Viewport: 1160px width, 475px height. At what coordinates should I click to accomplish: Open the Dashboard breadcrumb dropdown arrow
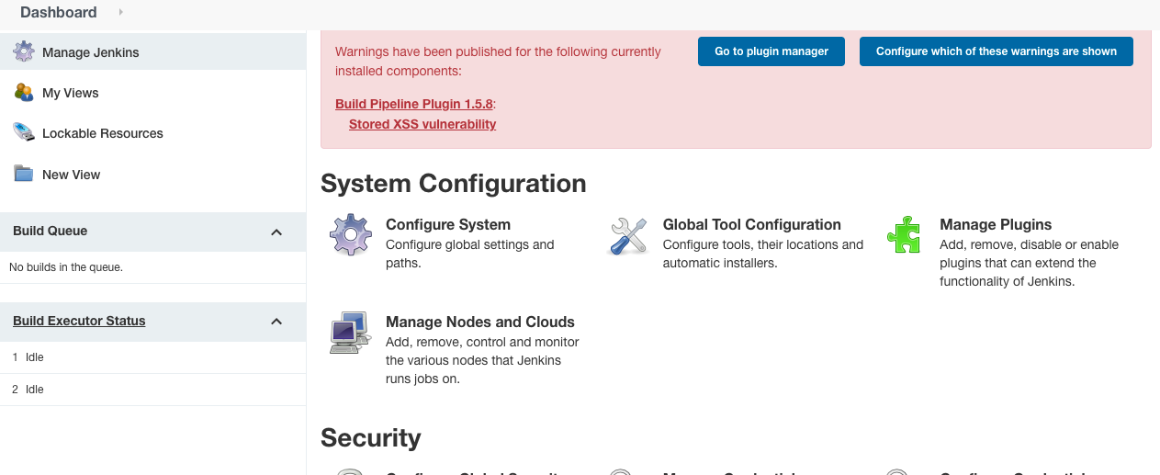tap(120, 12)
